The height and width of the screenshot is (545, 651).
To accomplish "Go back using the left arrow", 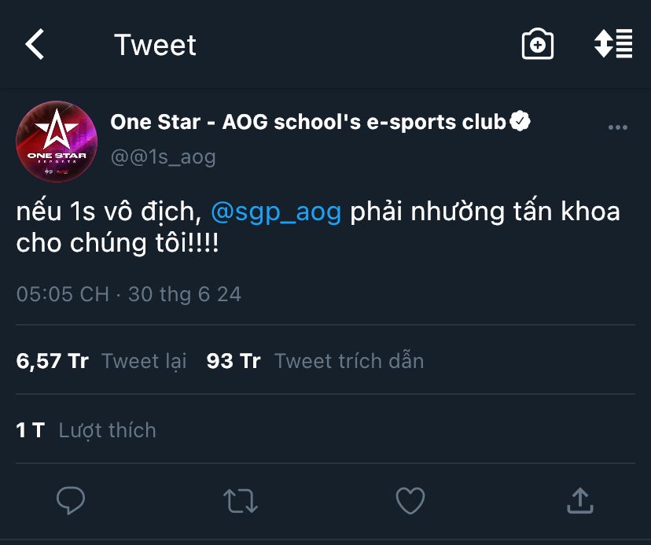I will [35, 44].
